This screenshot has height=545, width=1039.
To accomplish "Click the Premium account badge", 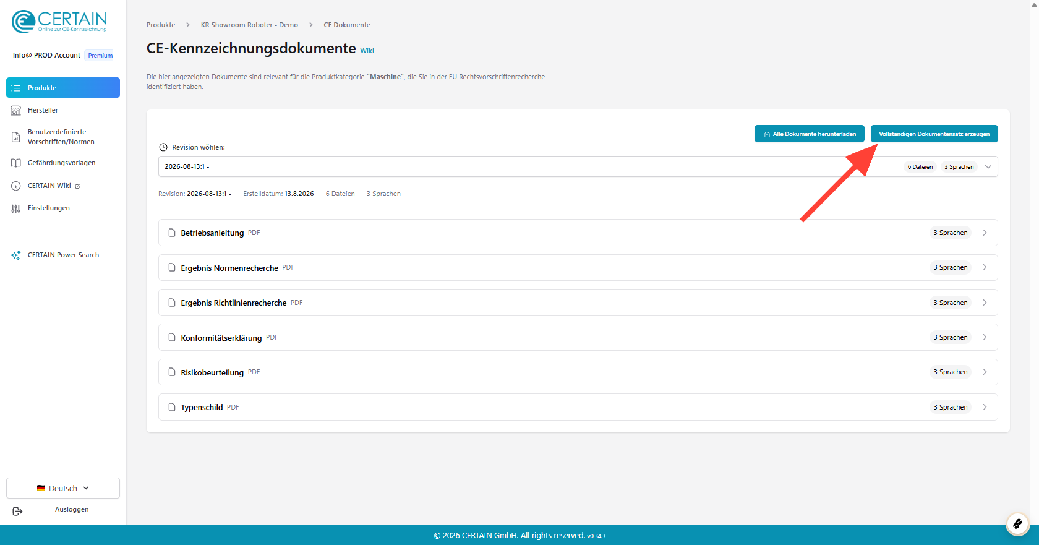I will [100, 55].
